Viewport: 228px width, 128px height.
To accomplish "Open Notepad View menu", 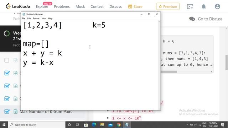I will point(43,18).
